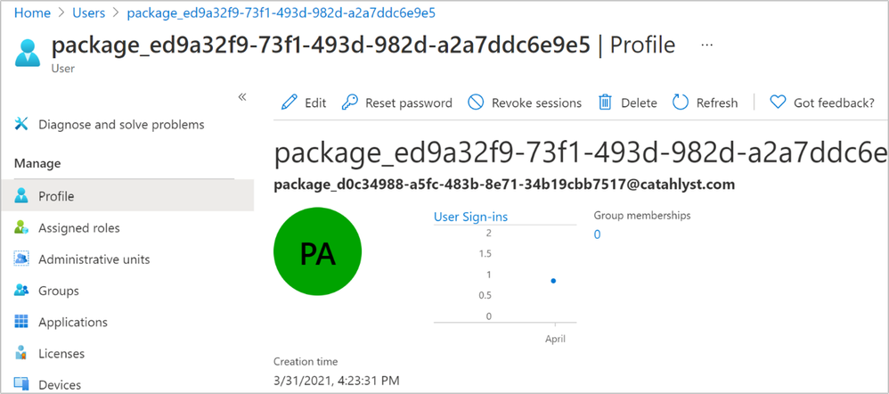The image size is (889, 394).
Task: Go to Licenses in the sidebar
Action: (x=61, y=354)
